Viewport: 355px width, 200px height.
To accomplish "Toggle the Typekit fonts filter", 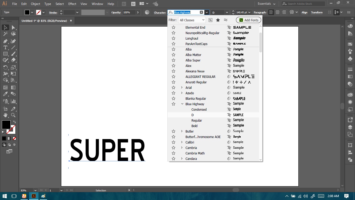I will pos(211,20).
